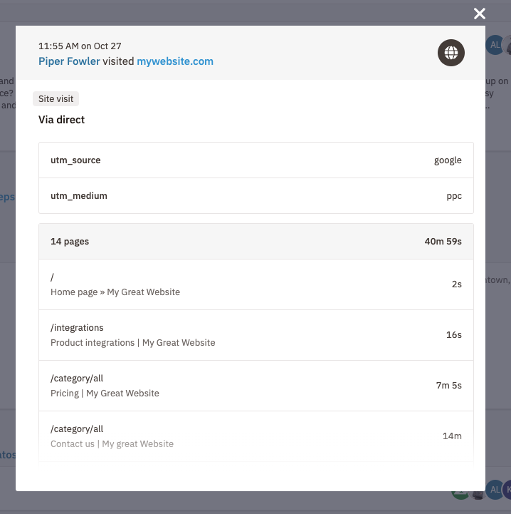The height and width of the screenshot is (514, 511).
Task: Select the utm_source row label
Action: point(75,160)
